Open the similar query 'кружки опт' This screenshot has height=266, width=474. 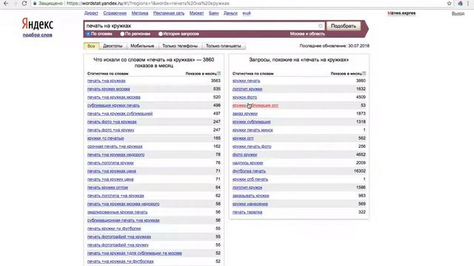243,138
